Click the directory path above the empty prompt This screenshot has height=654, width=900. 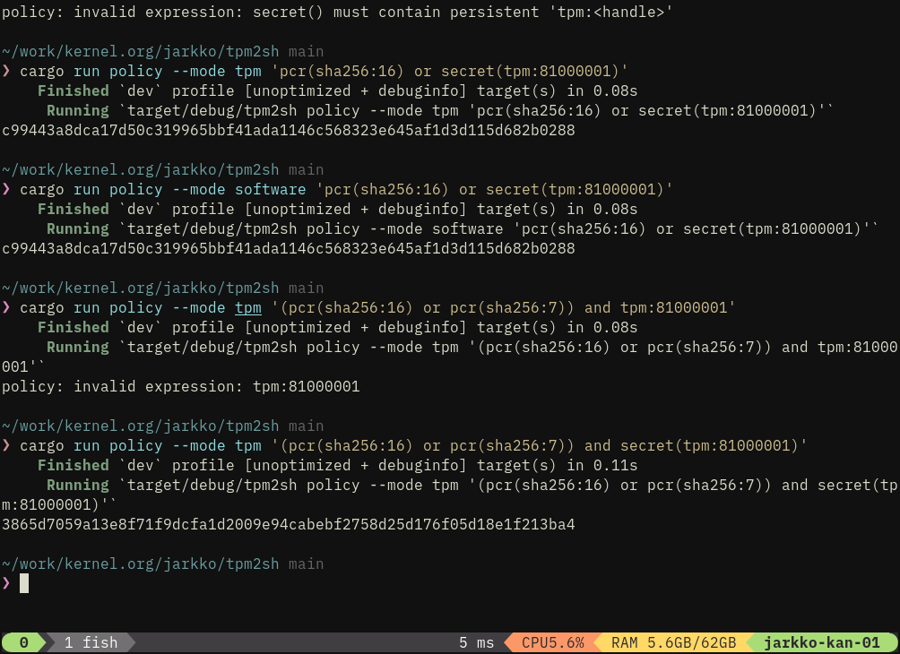[140, 564]
